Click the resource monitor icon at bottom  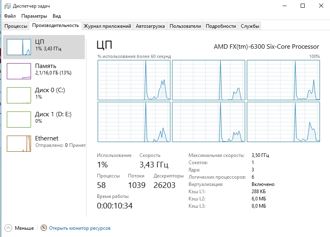pyautogui.click(x=44, y=228)
